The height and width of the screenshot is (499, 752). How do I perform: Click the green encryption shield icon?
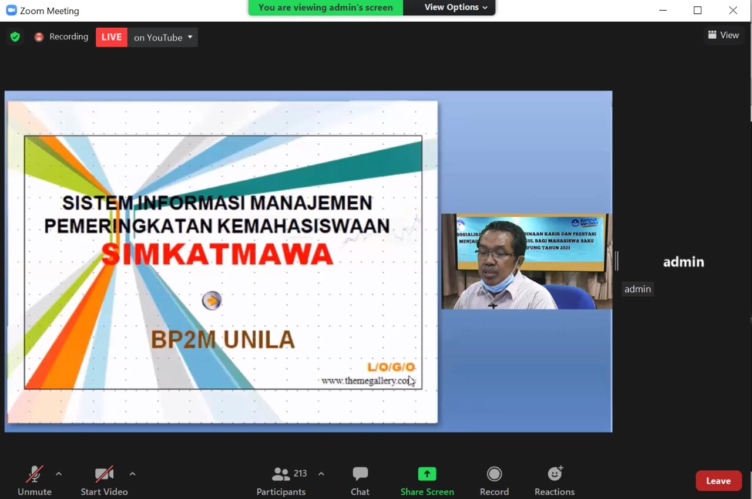(15, 37)
